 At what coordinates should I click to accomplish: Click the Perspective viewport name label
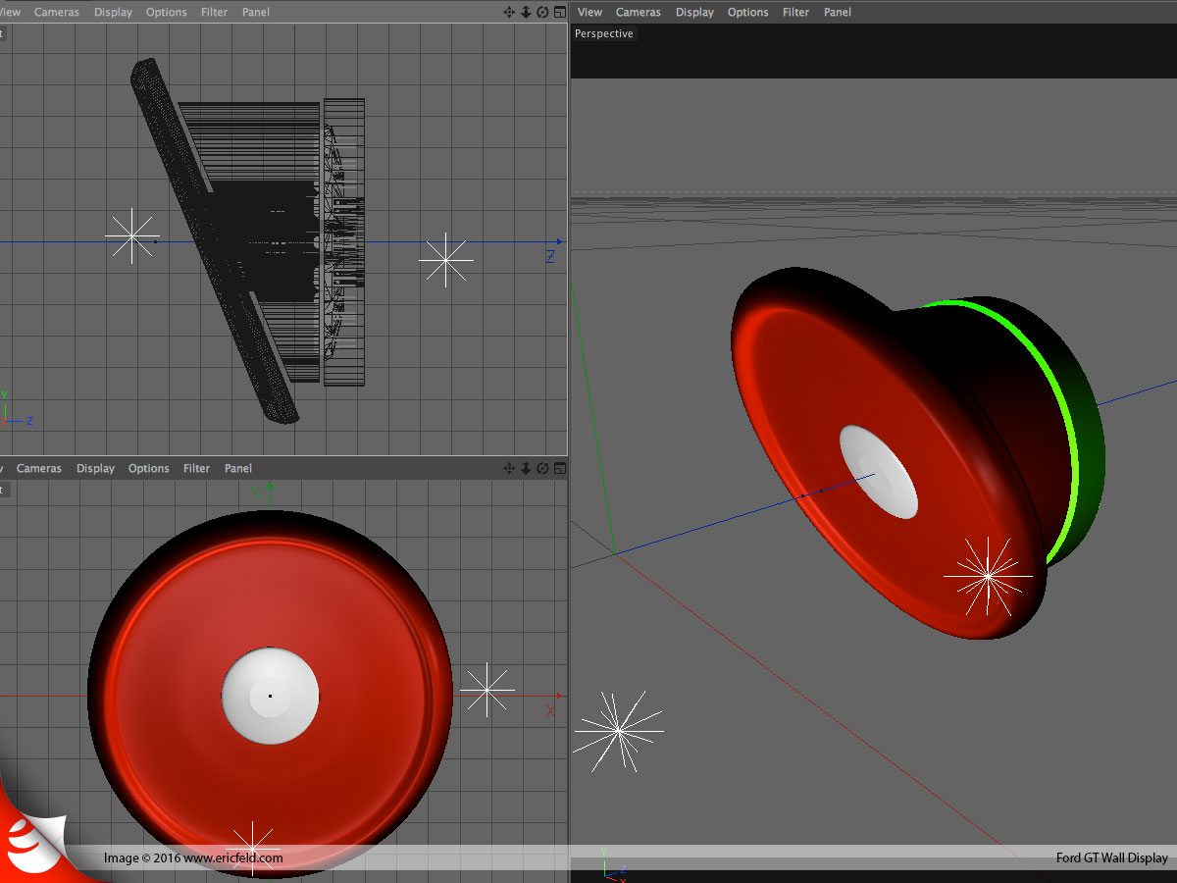604,33
